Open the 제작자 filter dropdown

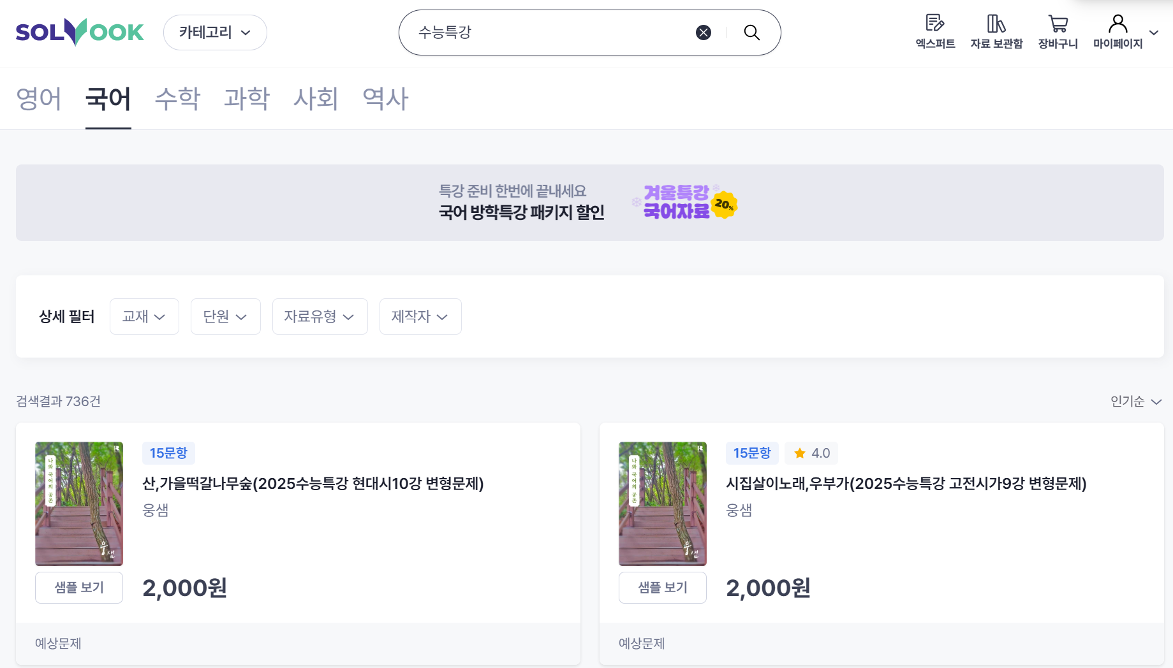pos(420,316)
